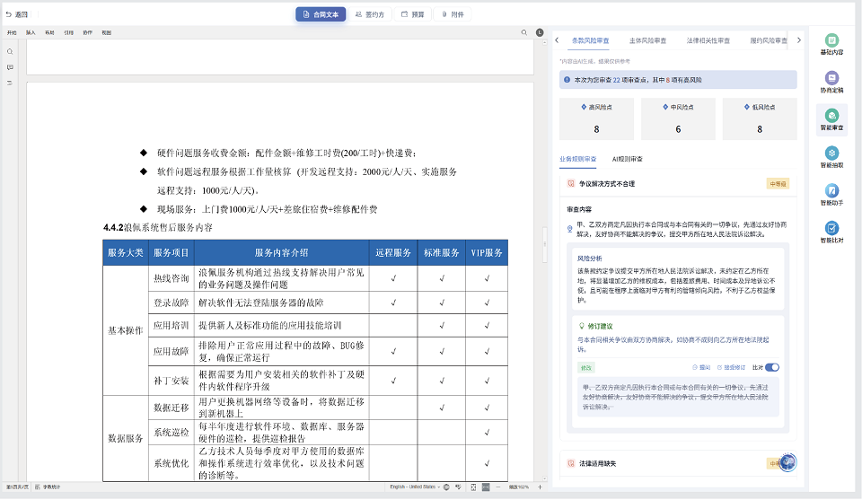The image size is (862, 500).
Task: Open comments panel in left sidebar
Action: [10, 67]
